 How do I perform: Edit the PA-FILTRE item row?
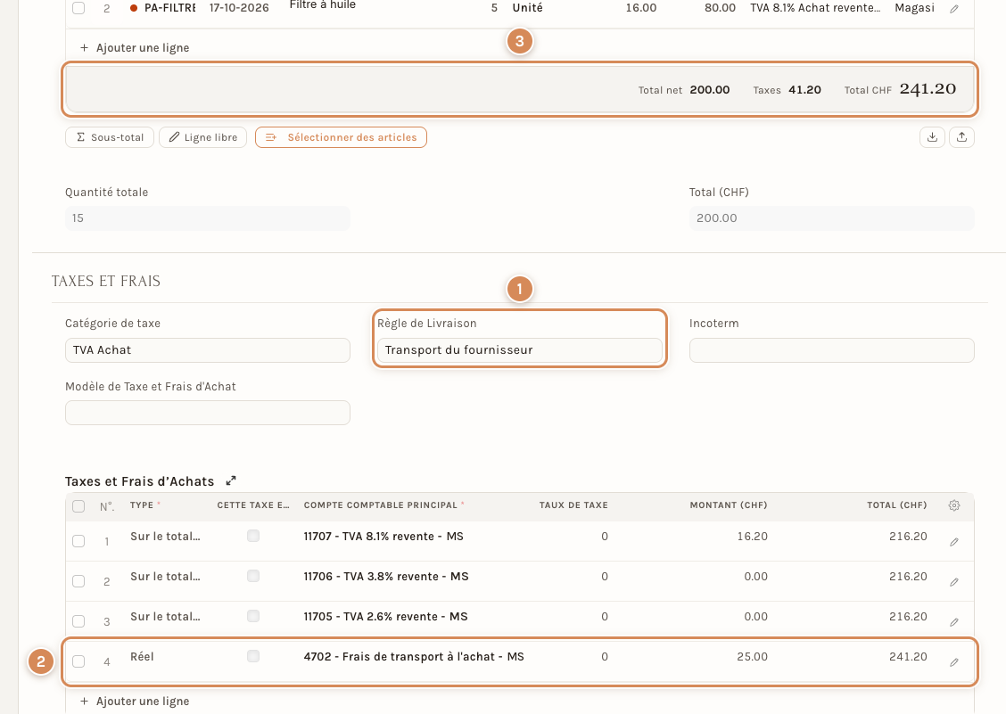[954, 8]
